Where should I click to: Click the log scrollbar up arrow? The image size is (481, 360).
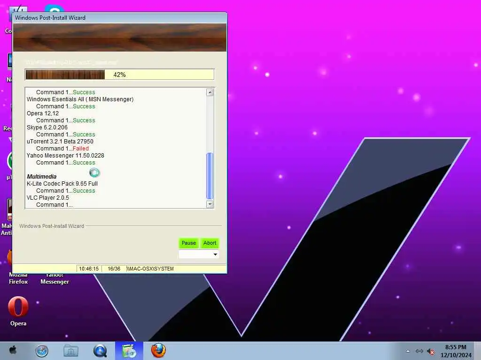pos(210,92)
